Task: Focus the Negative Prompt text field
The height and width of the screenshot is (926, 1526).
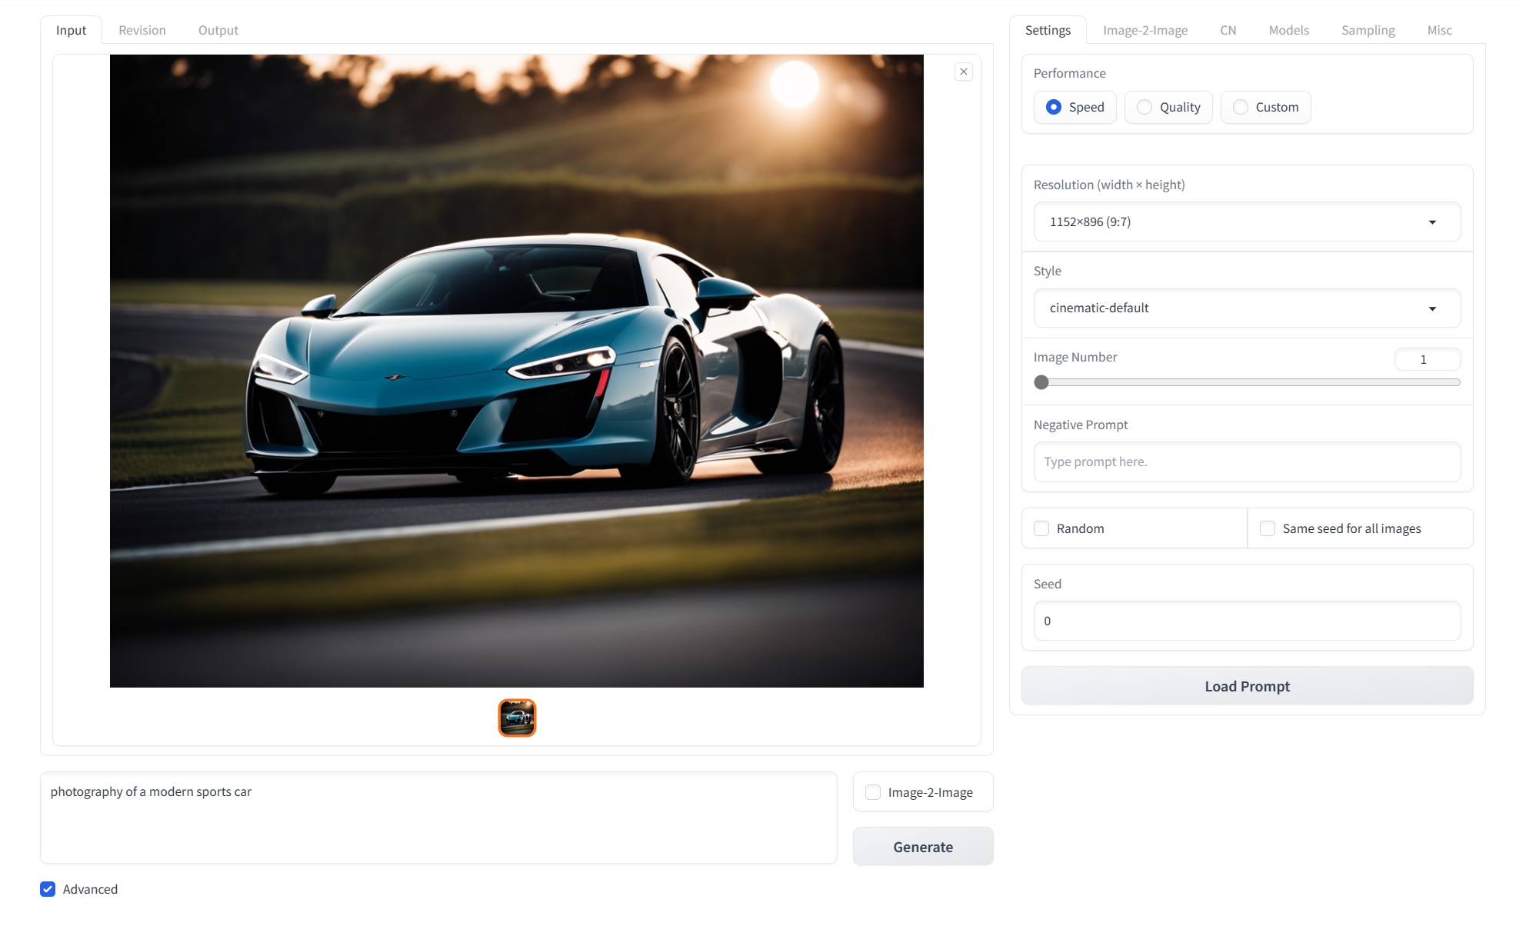Action: [1247, 461]
